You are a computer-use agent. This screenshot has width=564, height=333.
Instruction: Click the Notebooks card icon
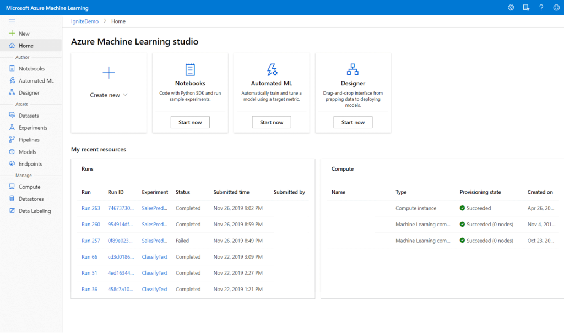[x=190, y=69]
